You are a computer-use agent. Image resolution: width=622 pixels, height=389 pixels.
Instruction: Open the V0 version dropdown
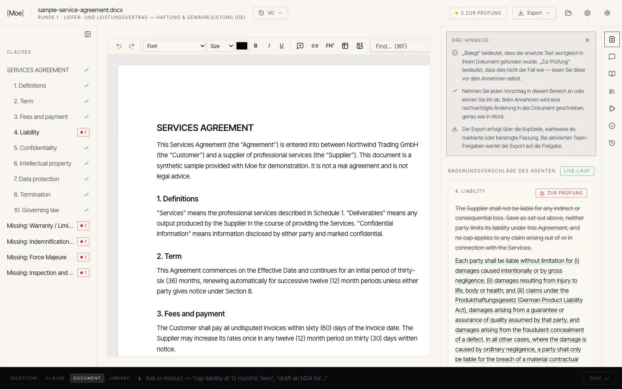(x=270, y=13)
